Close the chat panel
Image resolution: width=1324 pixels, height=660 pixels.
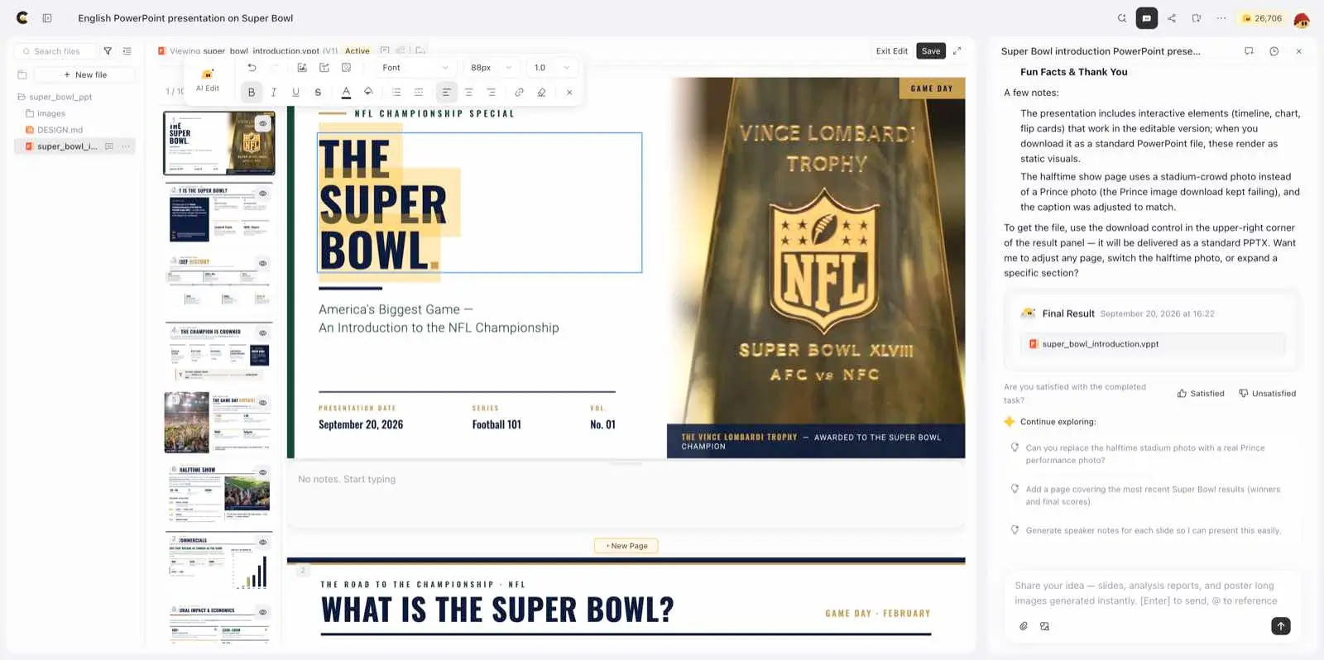(1299, 51)
